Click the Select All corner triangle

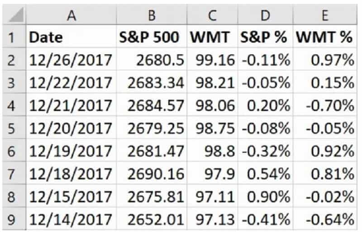click(14, 15)
